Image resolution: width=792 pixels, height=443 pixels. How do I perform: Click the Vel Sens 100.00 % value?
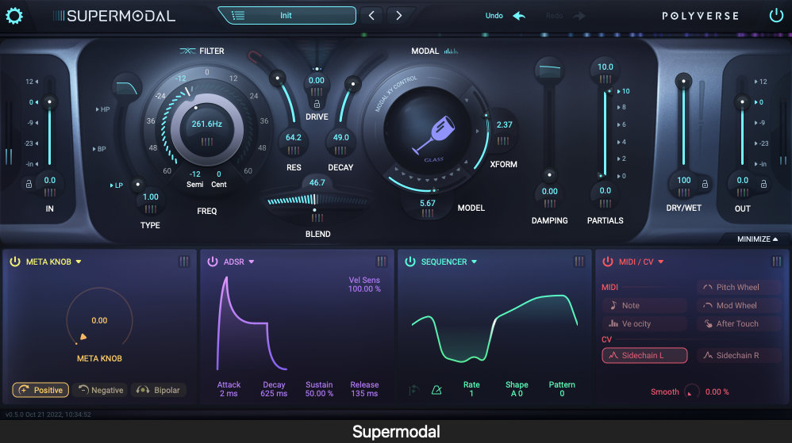(364, 289)
